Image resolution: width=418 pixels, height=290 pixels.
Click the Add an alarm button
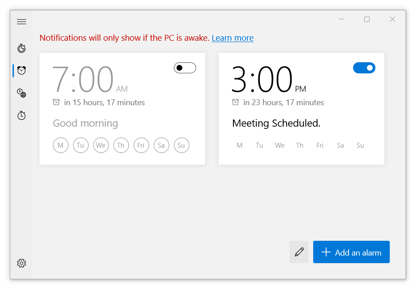point(351,252)
